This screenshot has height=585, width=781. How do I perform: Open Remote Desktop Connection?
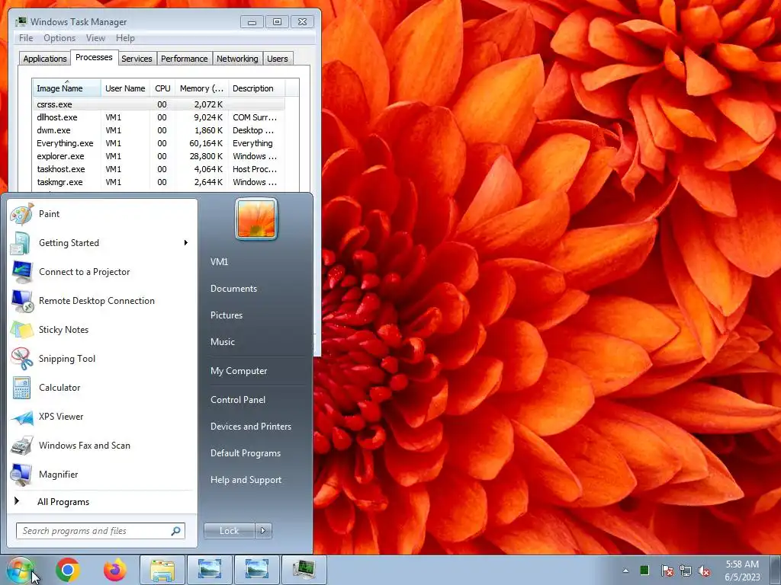pyautogui.click(x=102, y=300)
